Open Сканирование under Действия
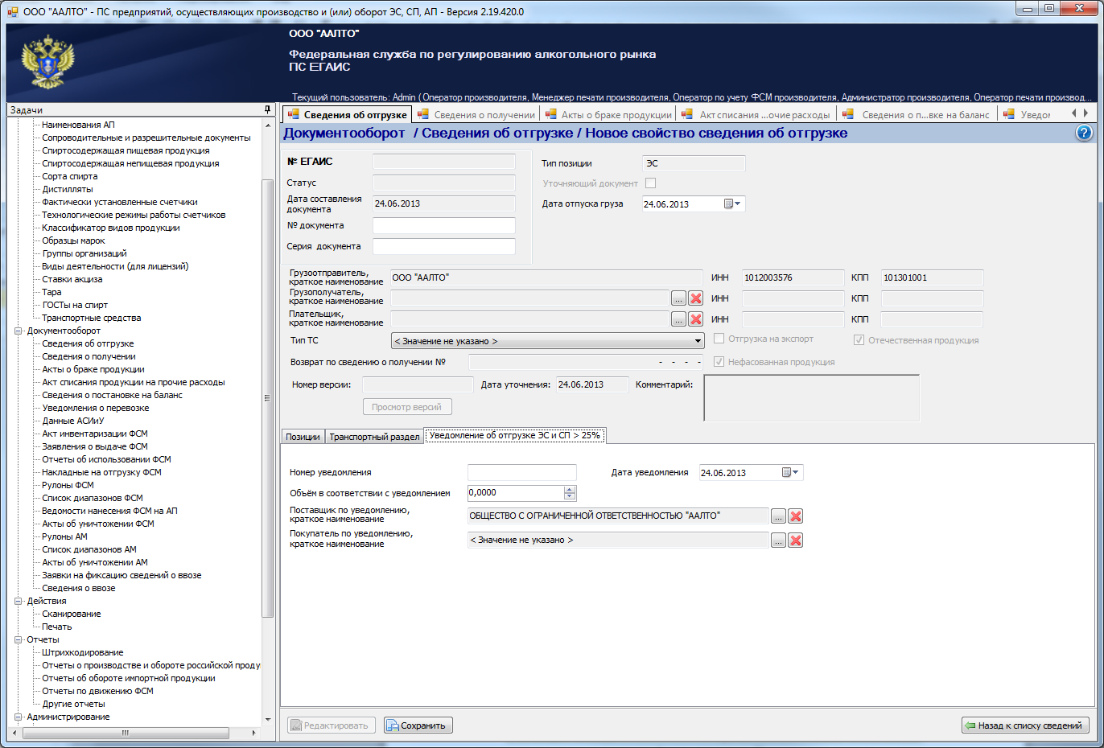 [71, 614]
